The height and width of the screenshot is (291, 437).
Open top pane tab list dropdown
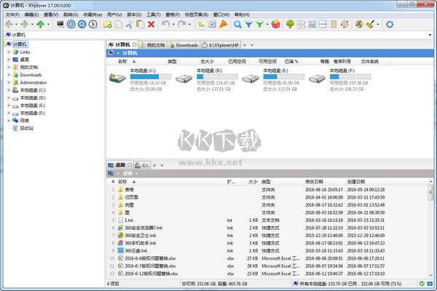coord(252,45)
